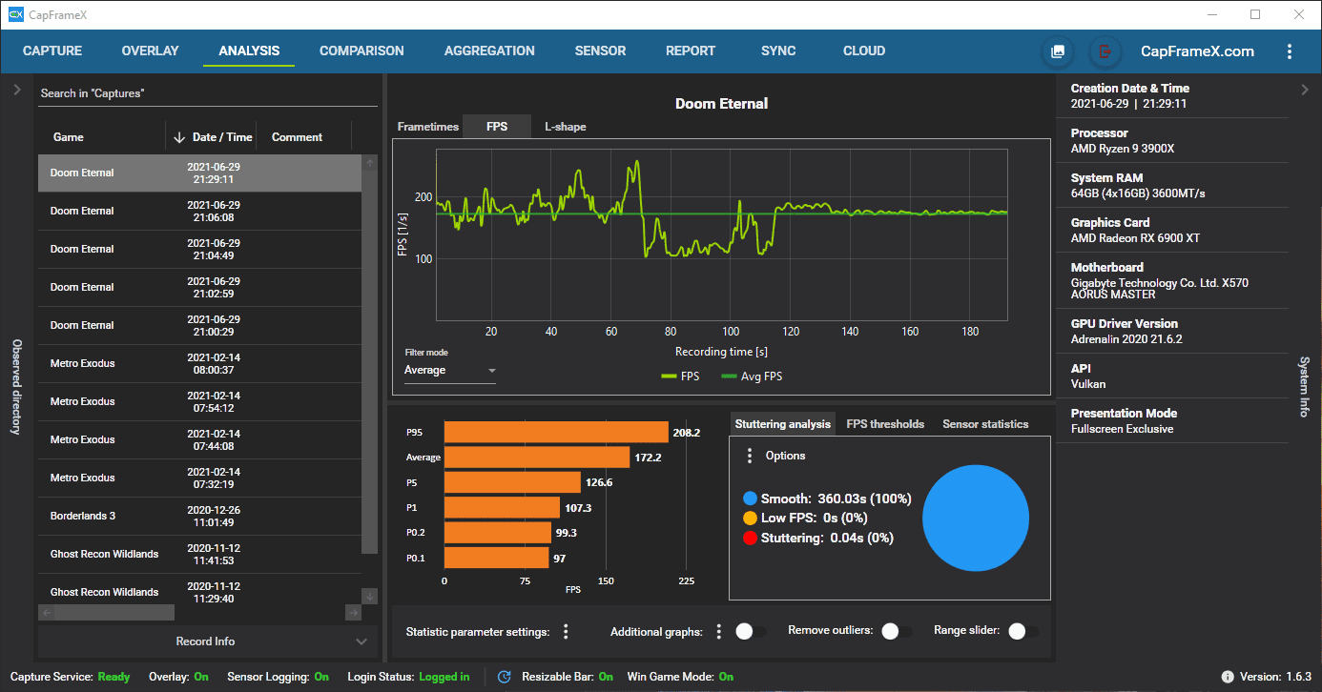This screenshot has height=692, width=1322.
Task: Click the Smooth blue legend dot
Action: (750, 499)
